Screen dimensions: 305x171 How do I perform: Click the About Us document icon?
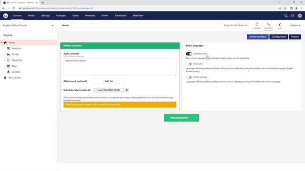[9, 60]
